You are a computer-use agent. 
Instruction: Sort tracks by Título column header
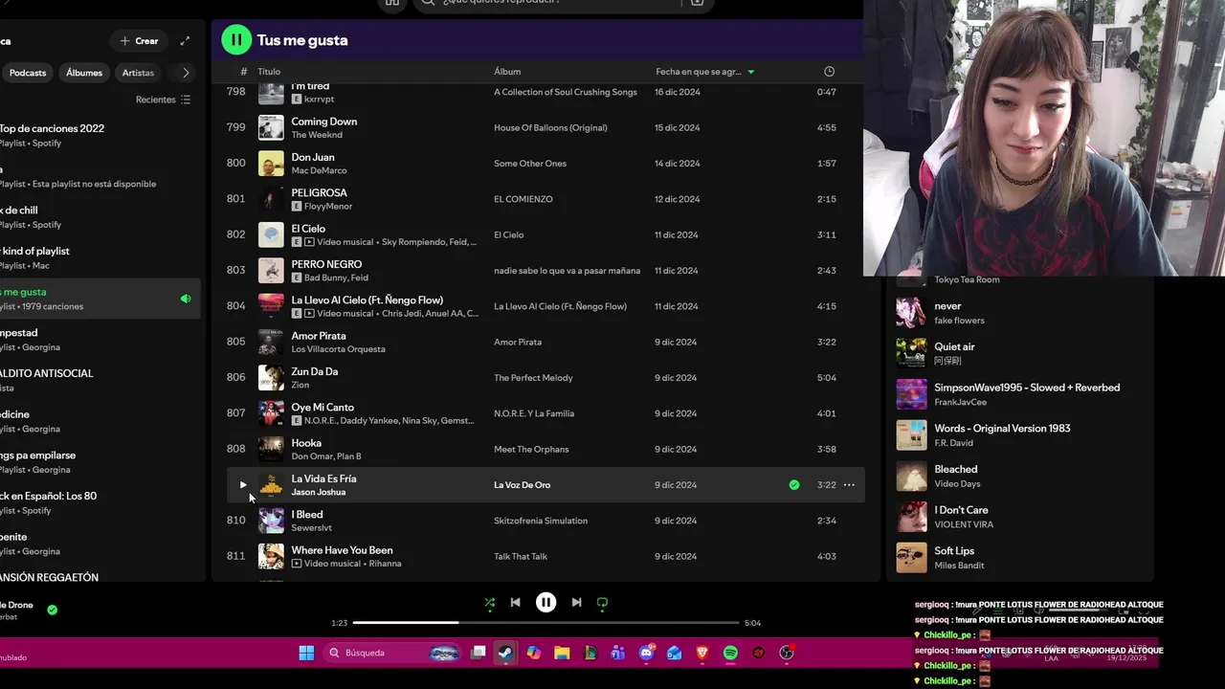coord(269,72)
